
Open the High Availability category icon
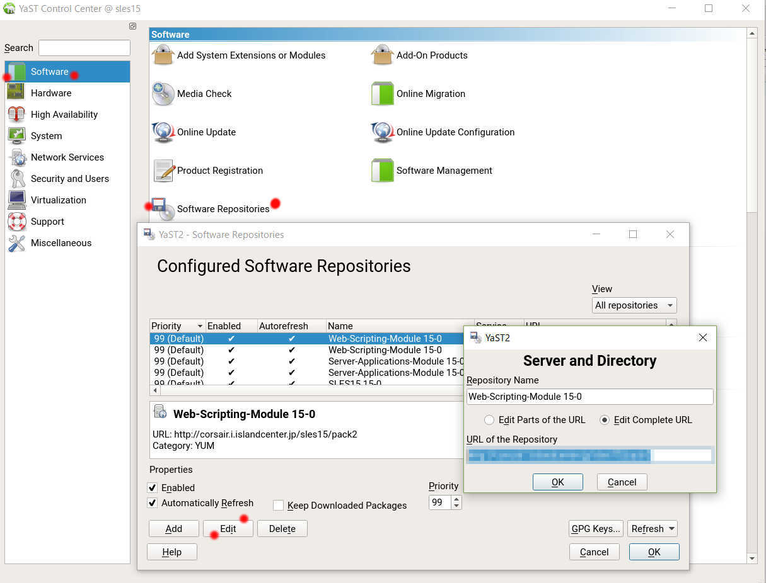tap(16, 114)
